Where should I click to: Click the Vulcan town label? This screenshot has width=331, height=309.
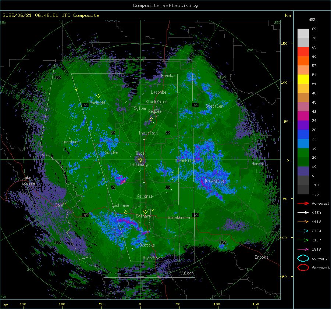click(x=187, y=273)
